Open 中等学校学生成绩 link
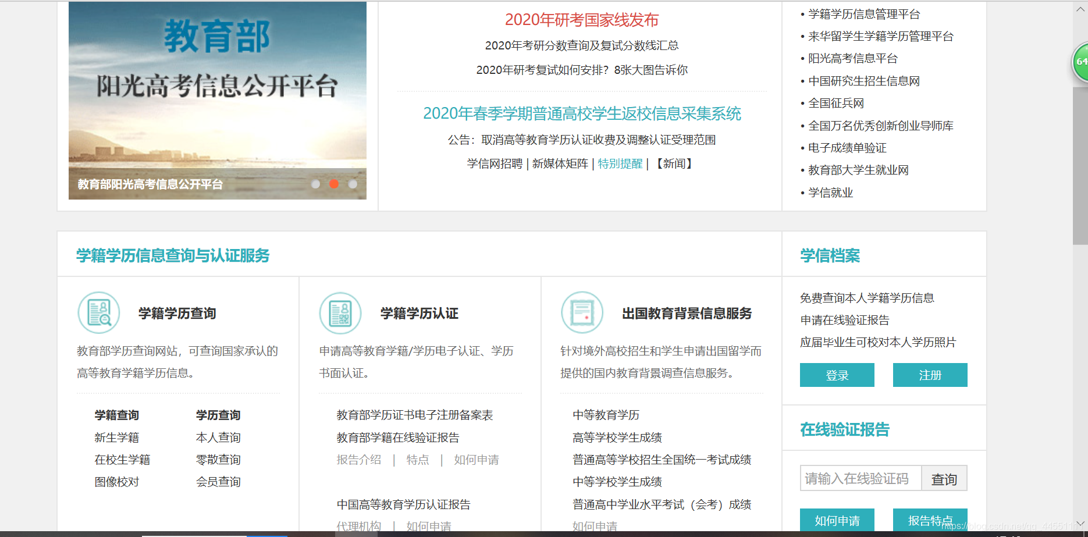 (x=617, y=482)
